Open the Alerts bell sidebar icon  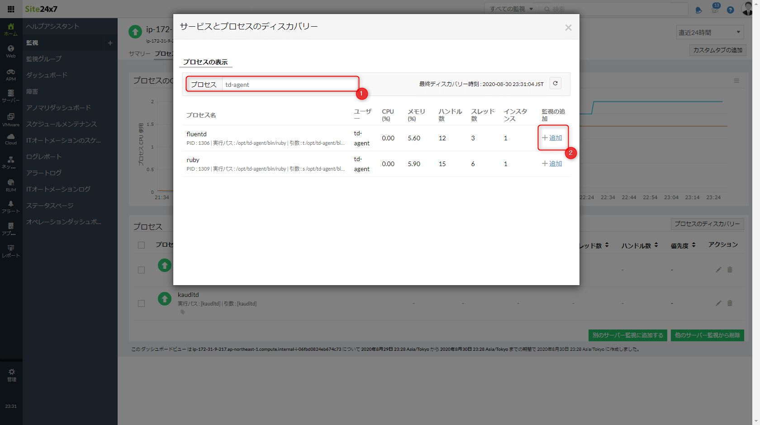tap(11, 207)
